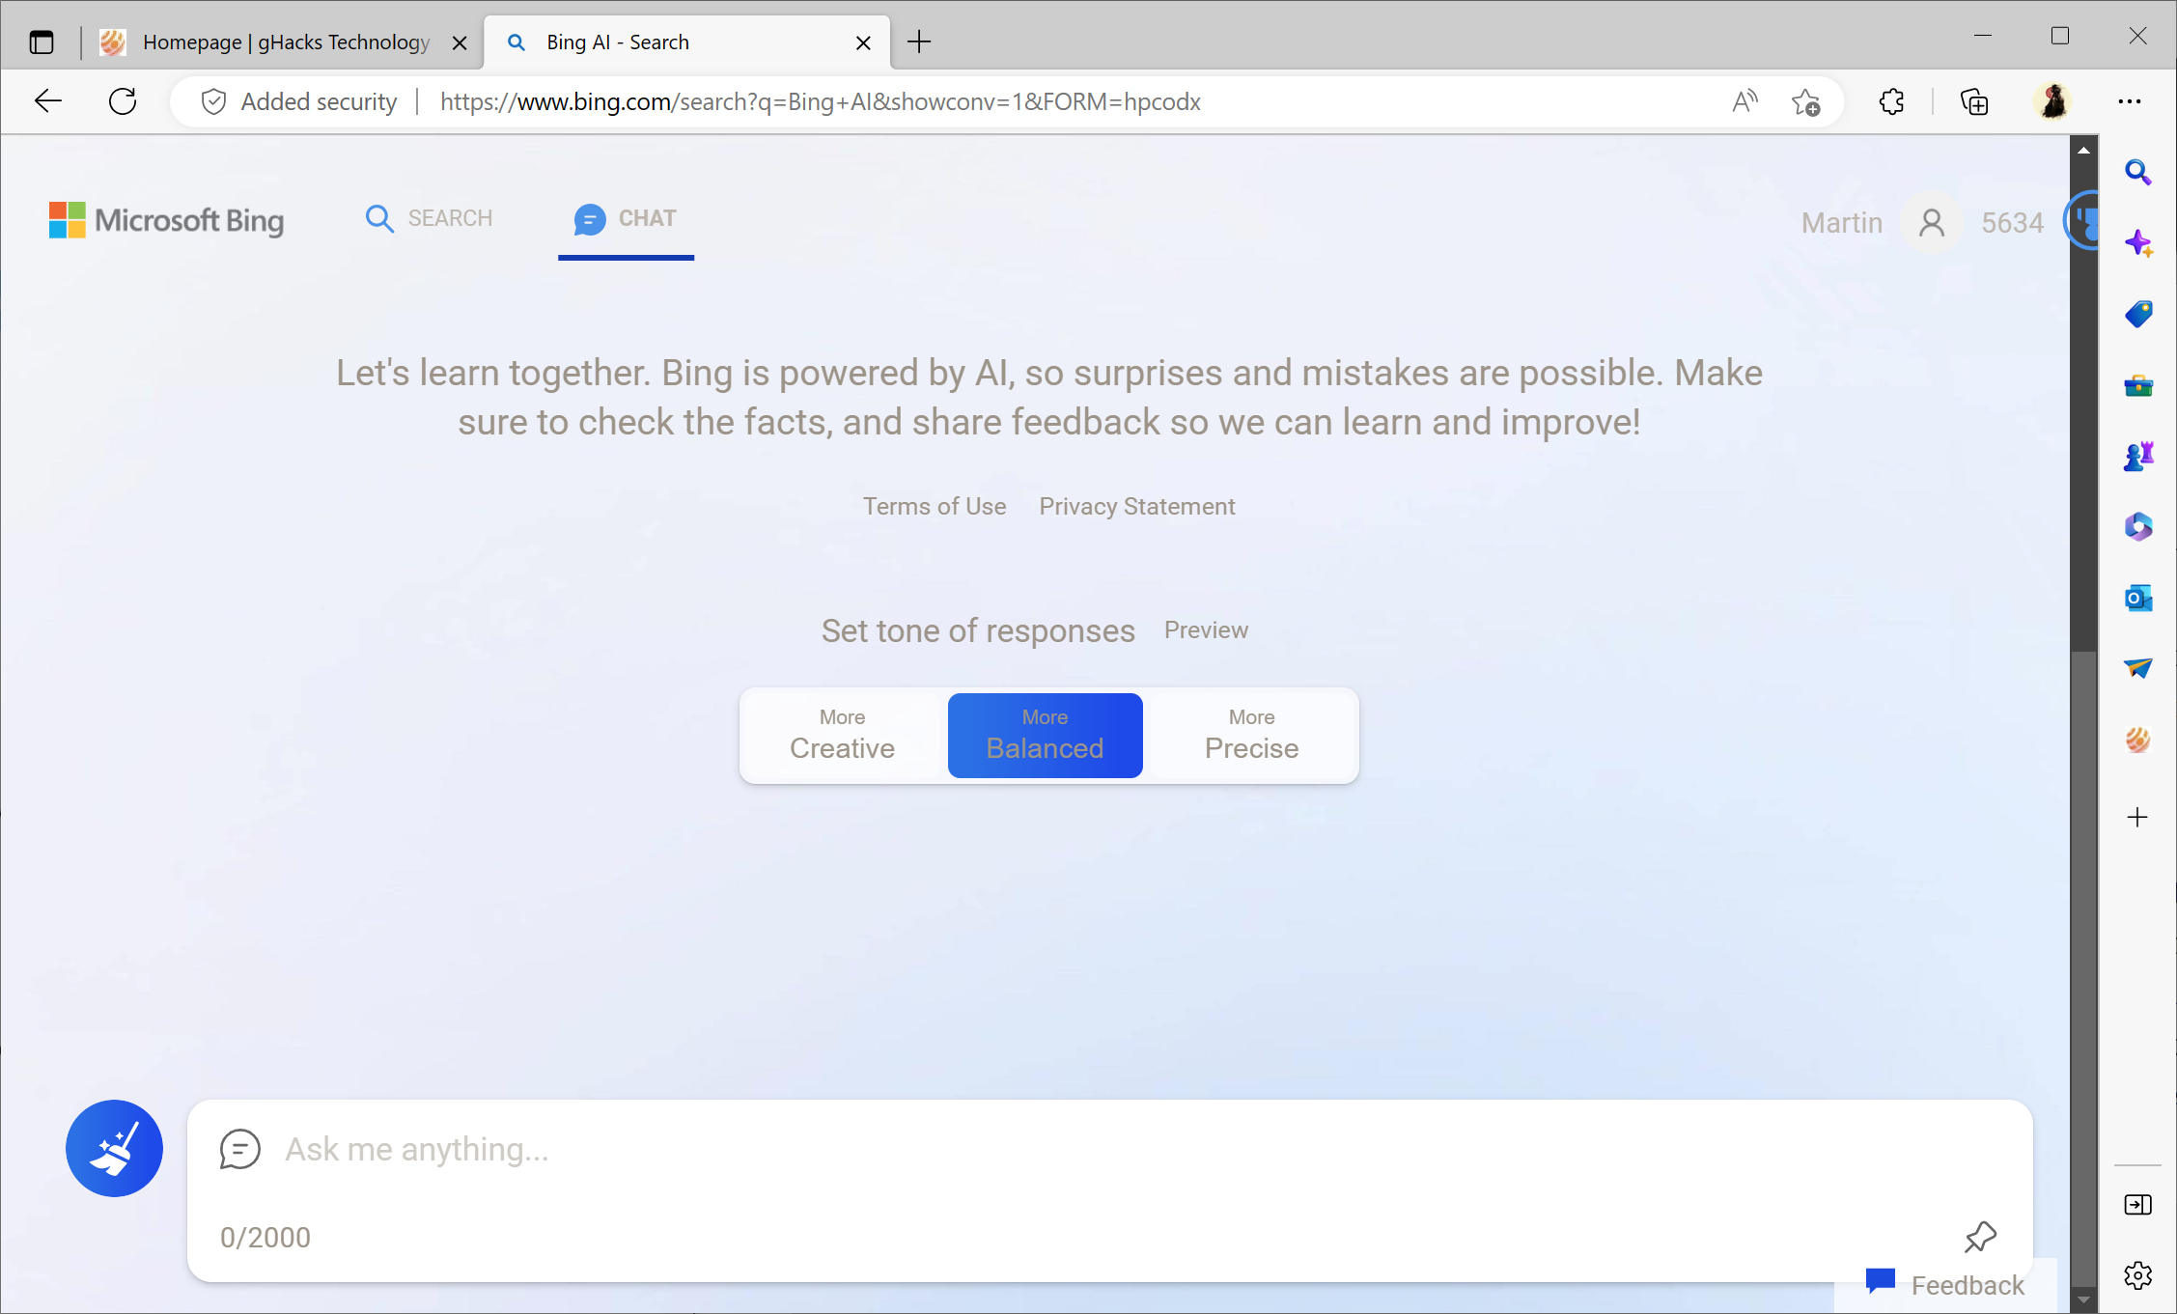
Task: Click the scrollbar up arrow
Action: tap(2084, 150)
